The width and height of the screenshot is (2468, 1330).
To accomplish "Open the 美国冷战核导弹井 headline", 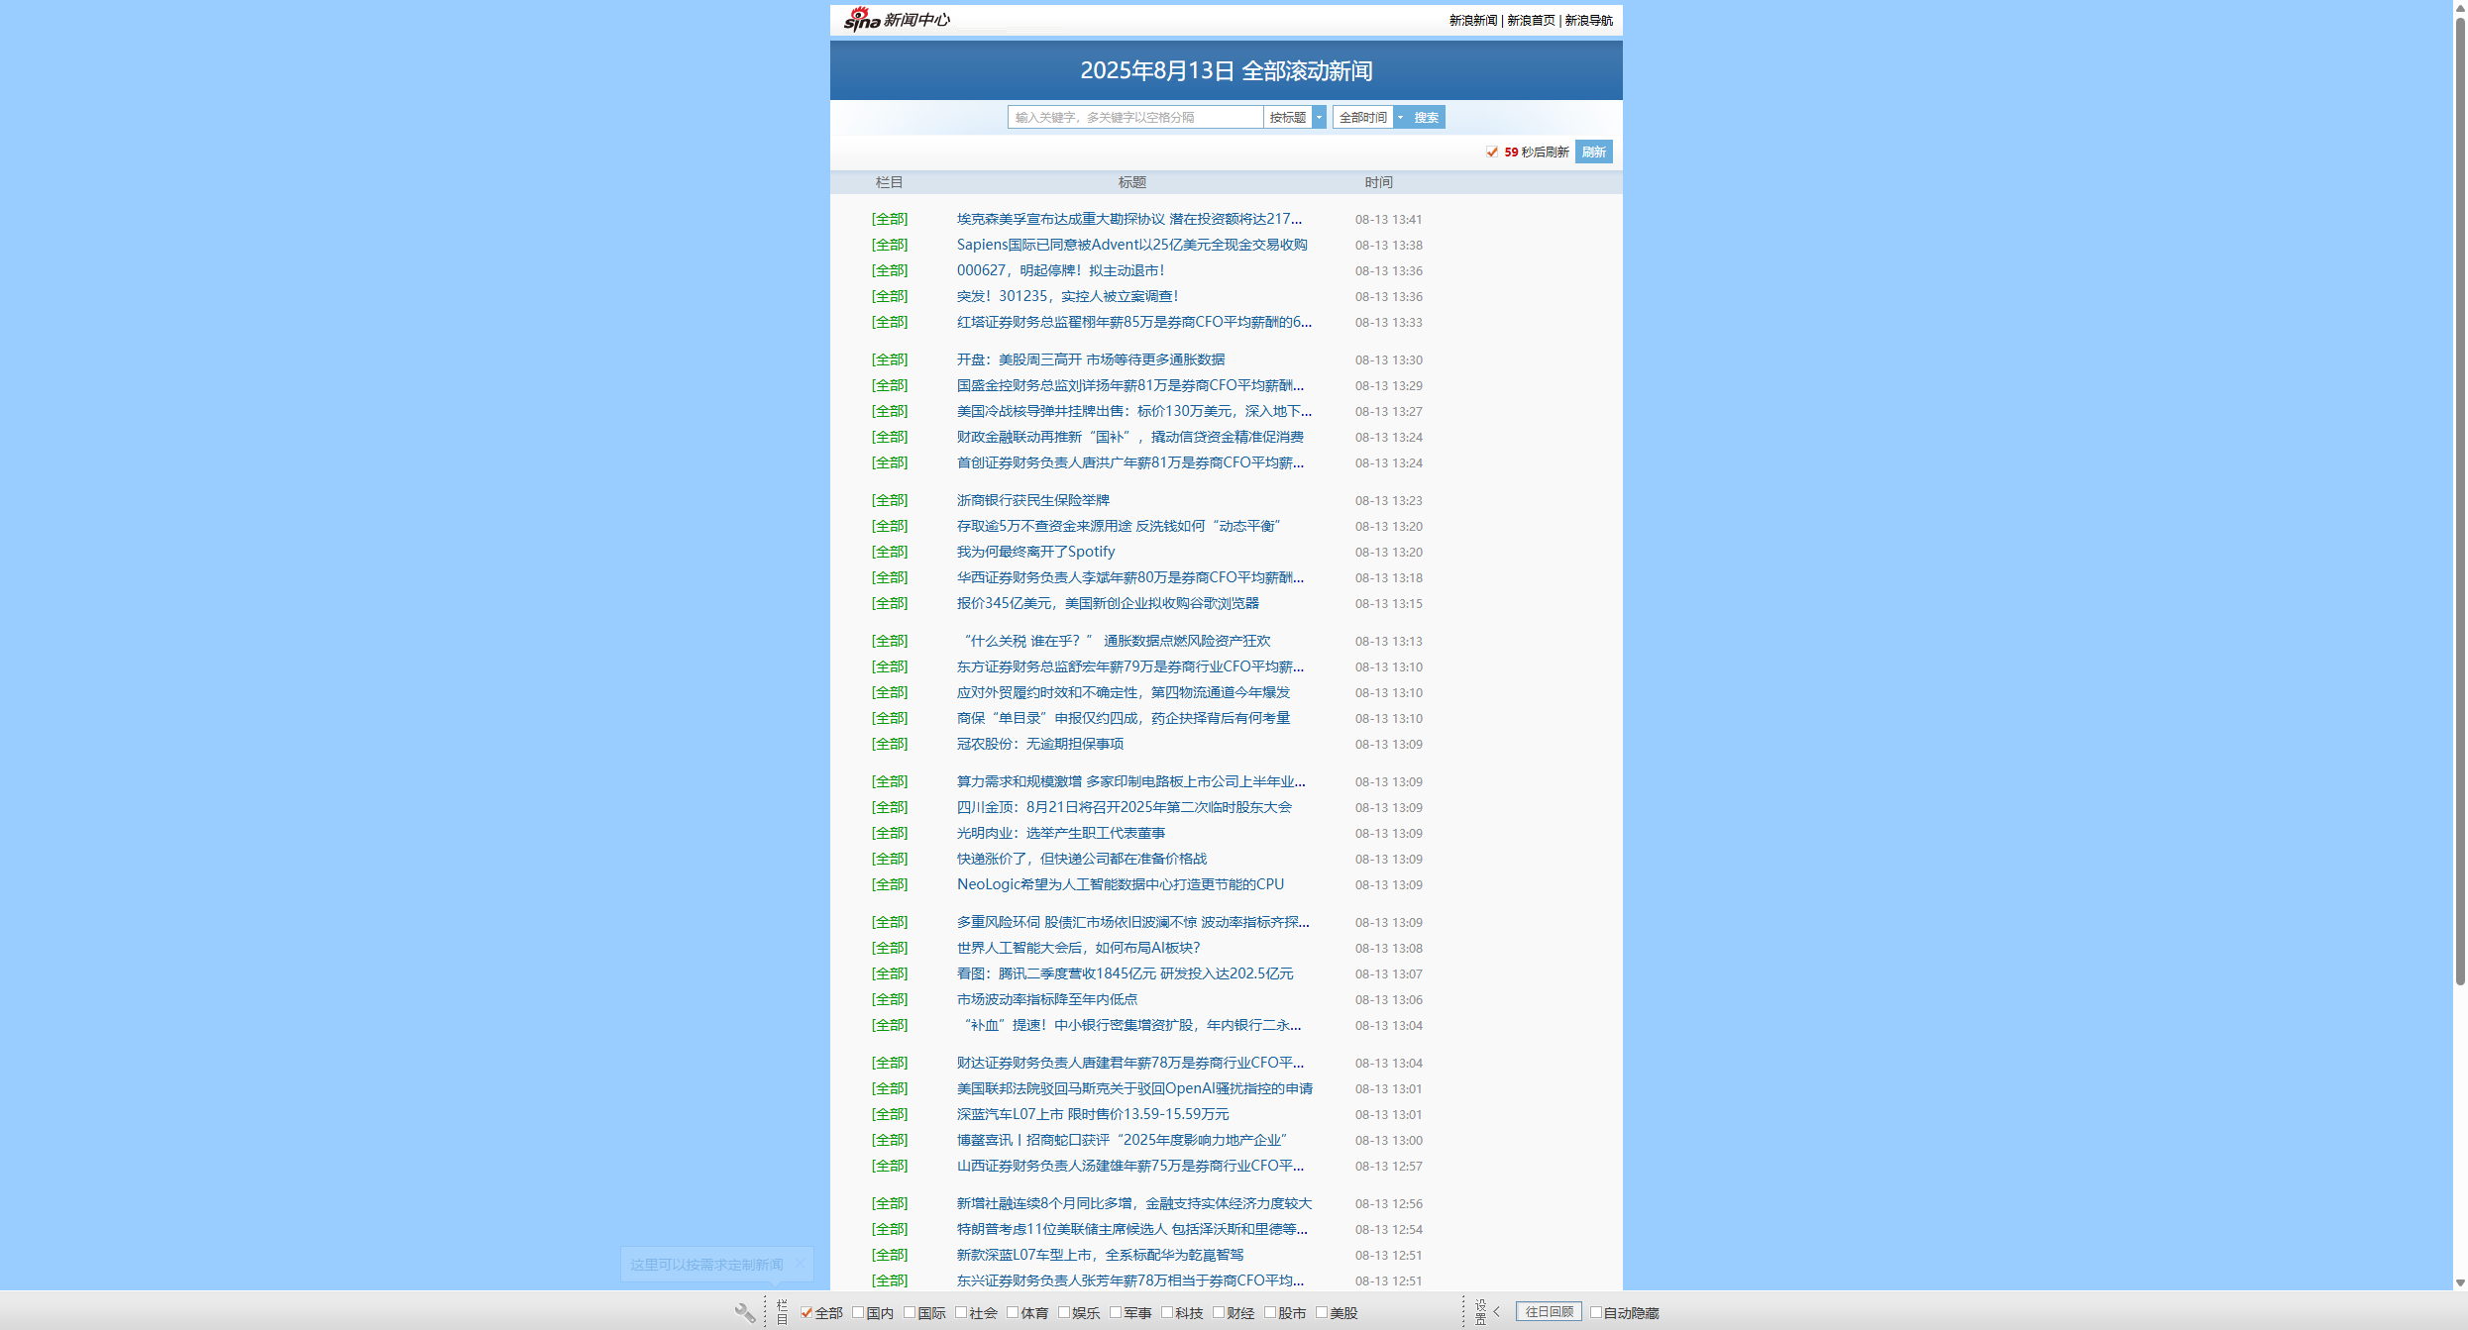I will 1134,411.
